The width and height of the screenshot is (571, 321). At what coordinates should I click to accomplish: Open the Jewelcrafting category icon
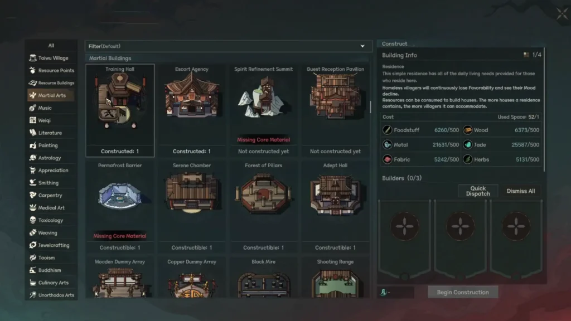(x=33, y=245)
